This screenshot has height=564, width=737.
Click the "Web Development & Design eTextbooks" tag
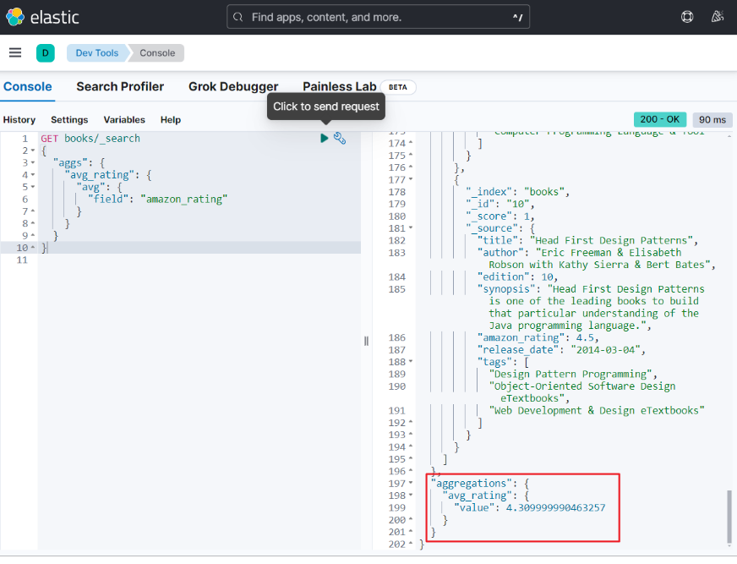(x=597, y=411)
